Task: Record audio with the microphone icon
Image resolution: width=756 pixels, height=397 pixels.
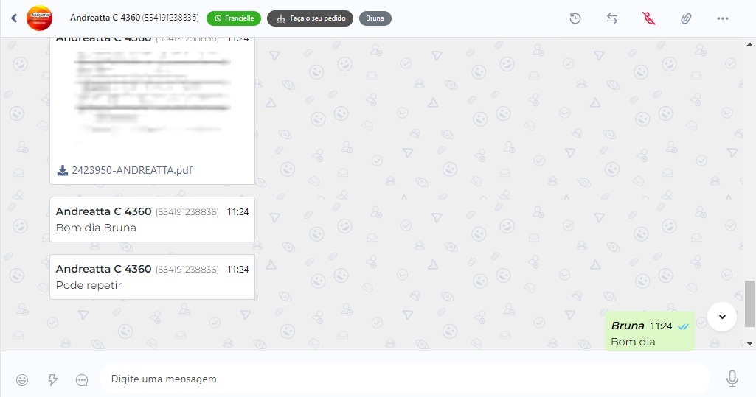Action: click(x=732, y=379)
